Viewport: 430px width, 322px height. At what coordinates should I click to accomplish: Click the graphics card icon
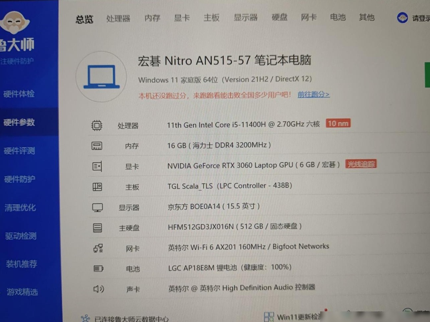97,166
